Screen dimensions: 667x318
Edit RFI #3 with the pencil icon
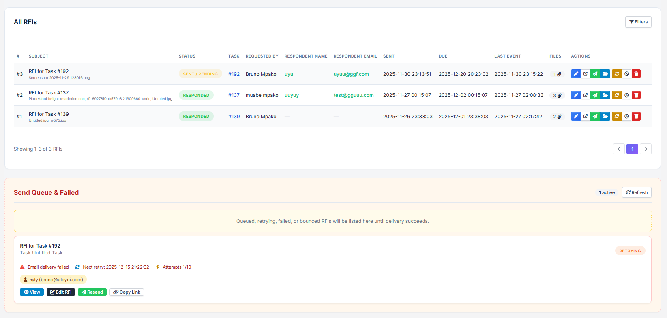[575, 74]
